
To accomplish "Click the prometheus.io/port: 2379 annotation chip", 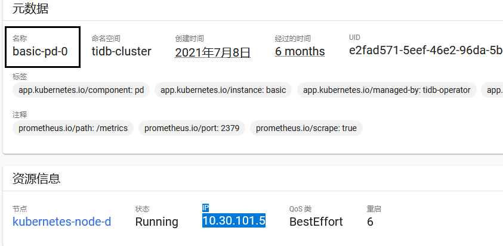I will click(192, 128).
